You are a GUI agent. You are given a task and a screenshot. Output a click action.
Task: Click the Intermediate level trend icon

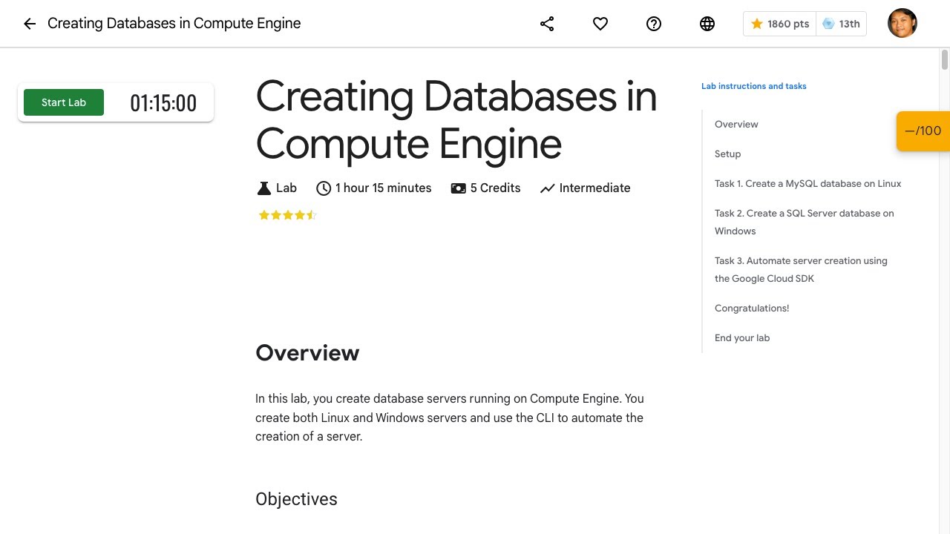click(x=548, y=188)
